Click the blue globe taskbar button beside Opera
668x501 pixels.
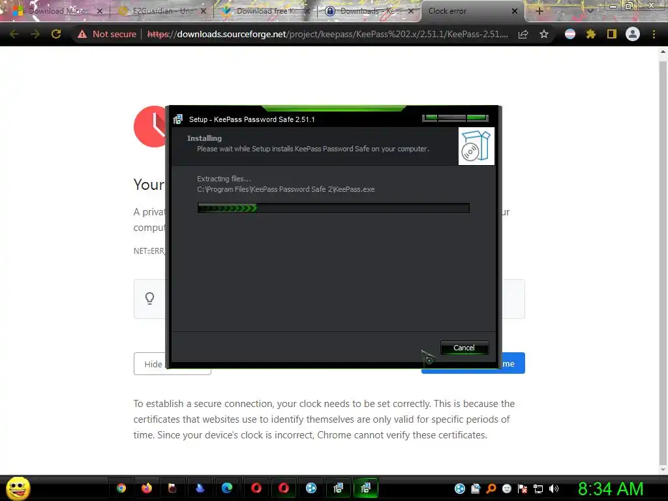click(x=311, y=488)
